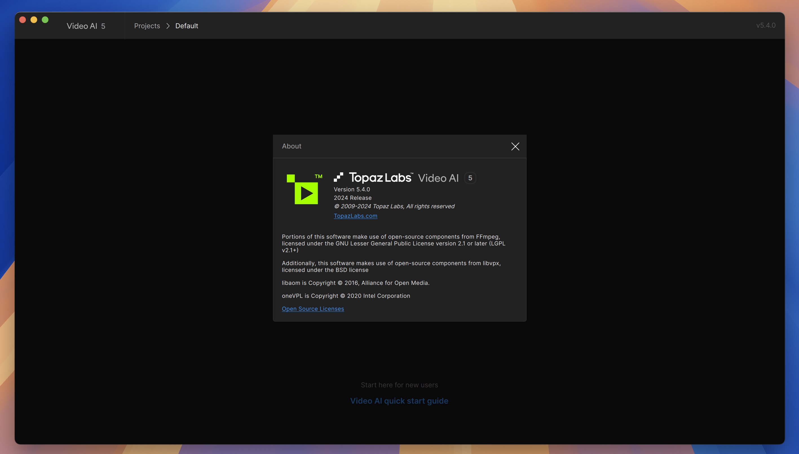Click the copyright 2009-2024 Topaz Labs line
This screenshot has width=799, height=454.
click(x=394, y=206)
